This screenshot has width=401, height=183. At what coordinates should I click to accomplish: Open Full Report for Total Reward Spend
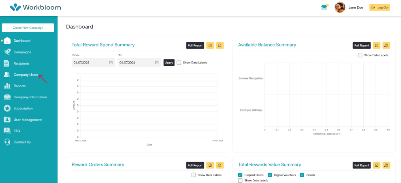[x=195, y=45]
